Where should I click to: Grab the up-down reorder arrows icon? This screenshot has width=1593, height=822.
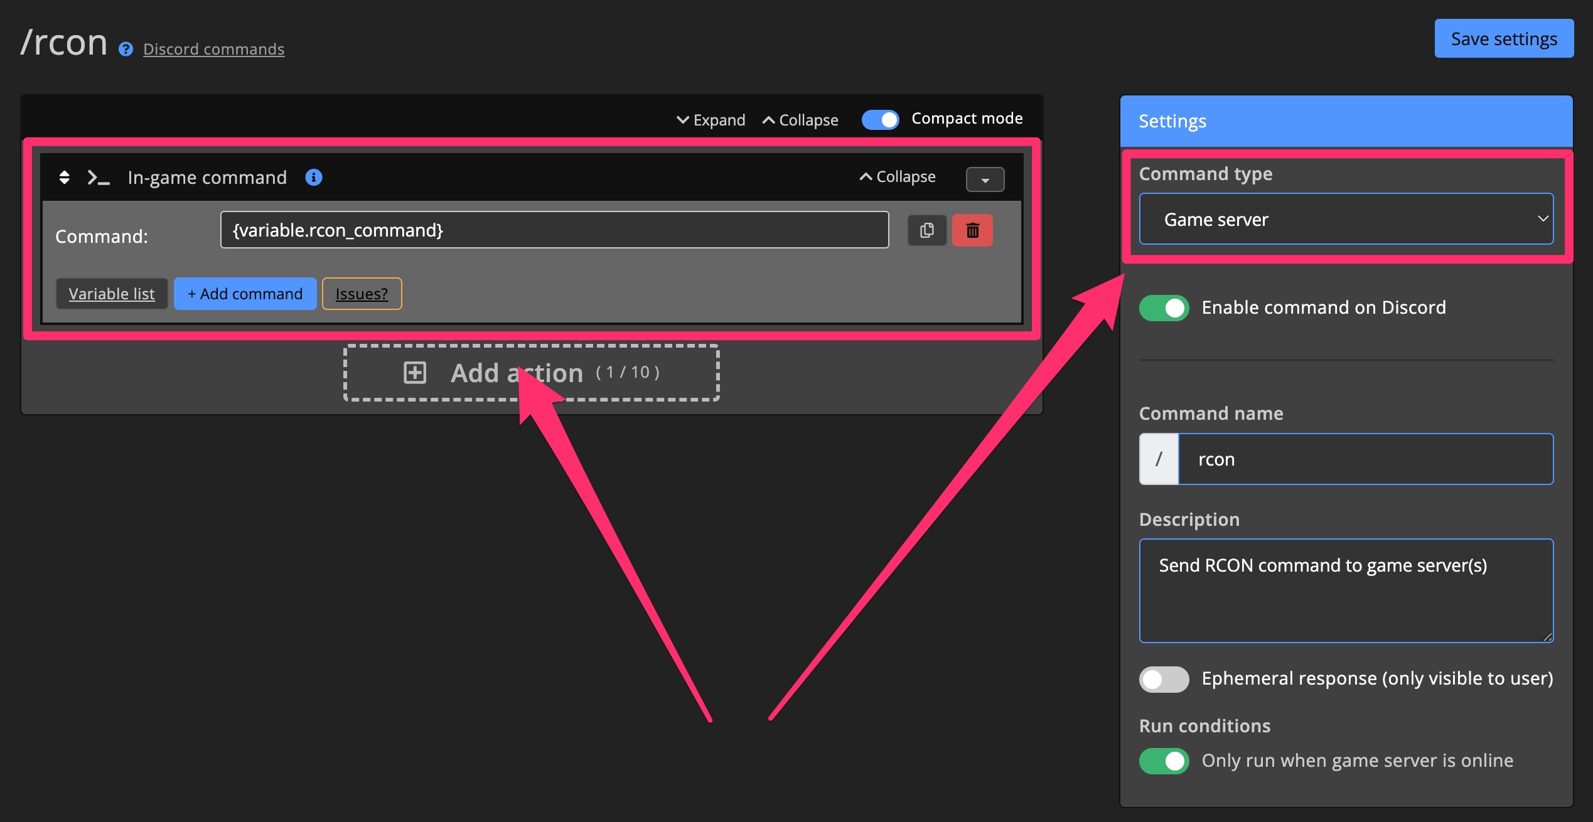[x=64, y=178]
